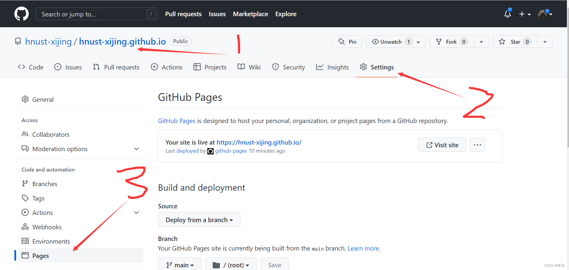
Task: Open the three-dots more options menu
Action: (477, 145)
